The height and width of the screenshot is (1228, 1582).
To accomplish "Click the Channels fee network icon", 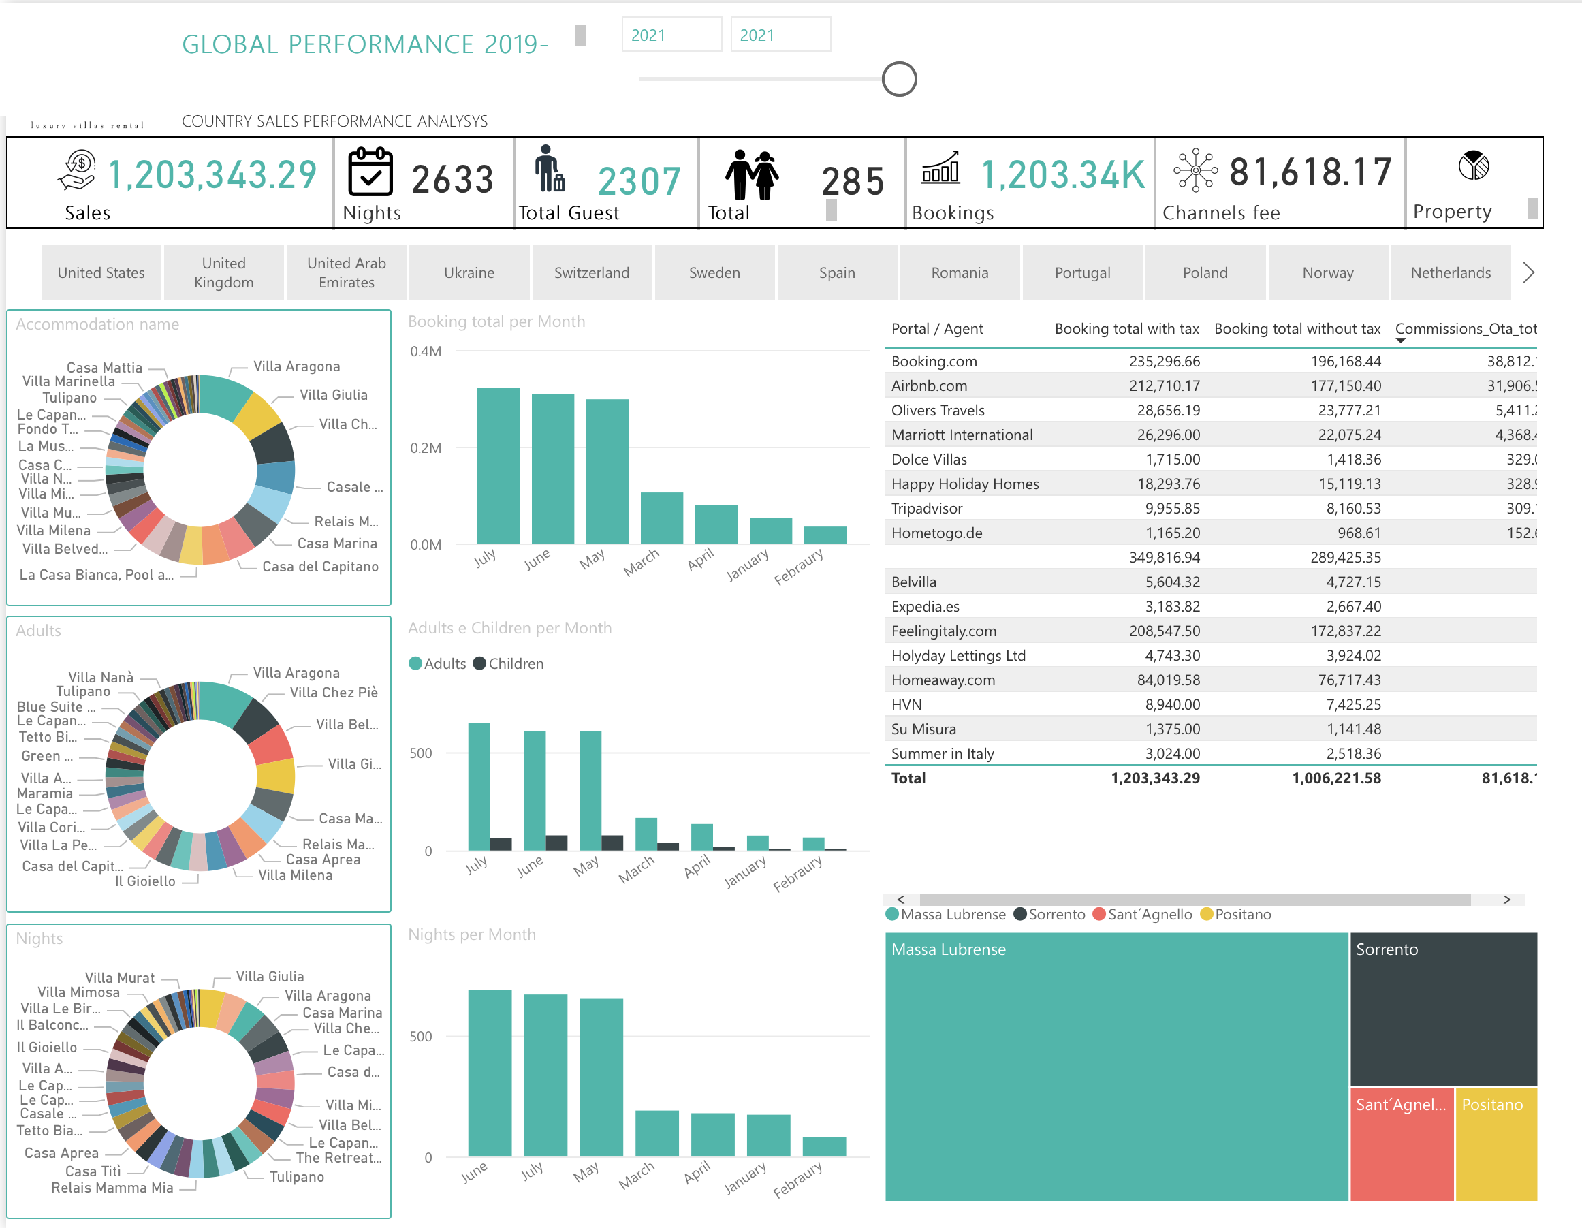I will (x=1195, y=170).
